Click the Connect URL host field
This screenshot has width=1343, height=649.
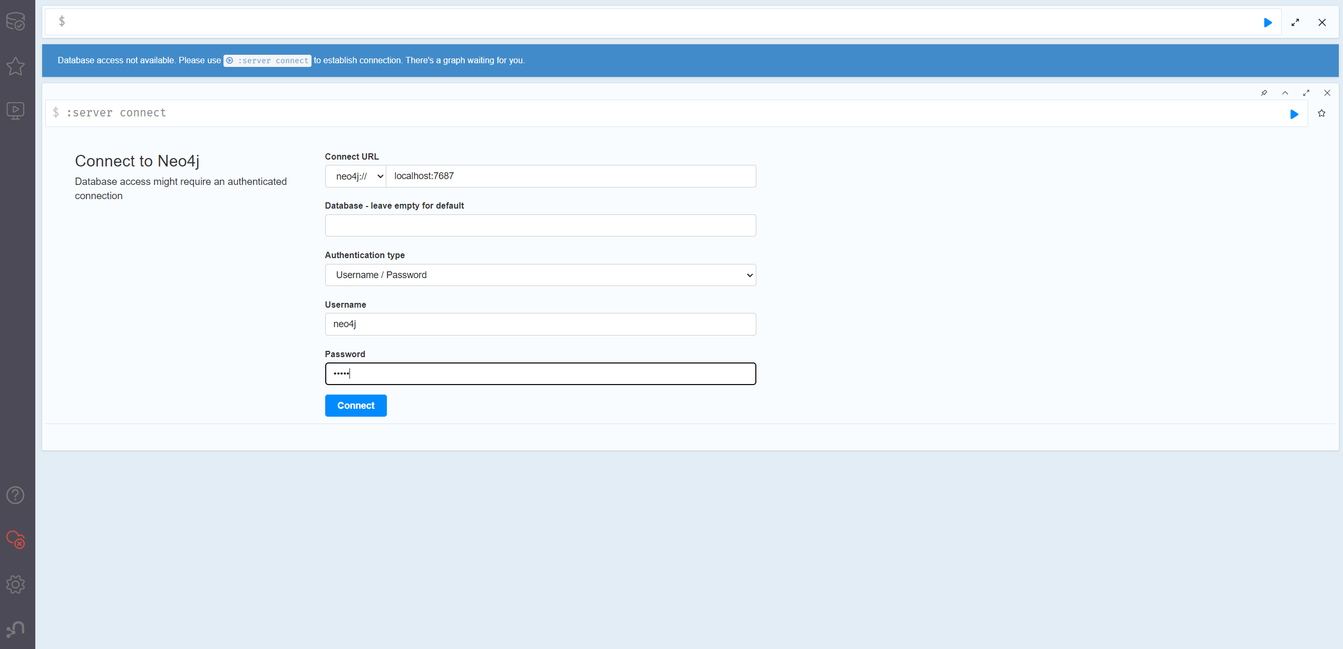[571, 176]
